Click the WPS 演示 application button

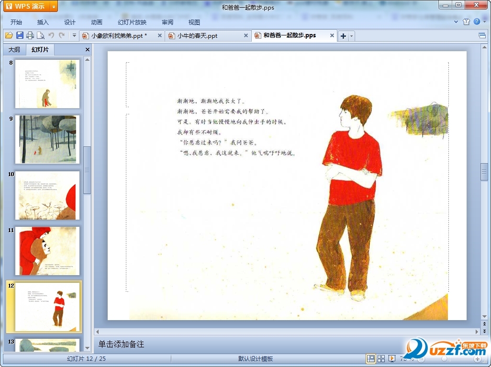pos(27,6)
